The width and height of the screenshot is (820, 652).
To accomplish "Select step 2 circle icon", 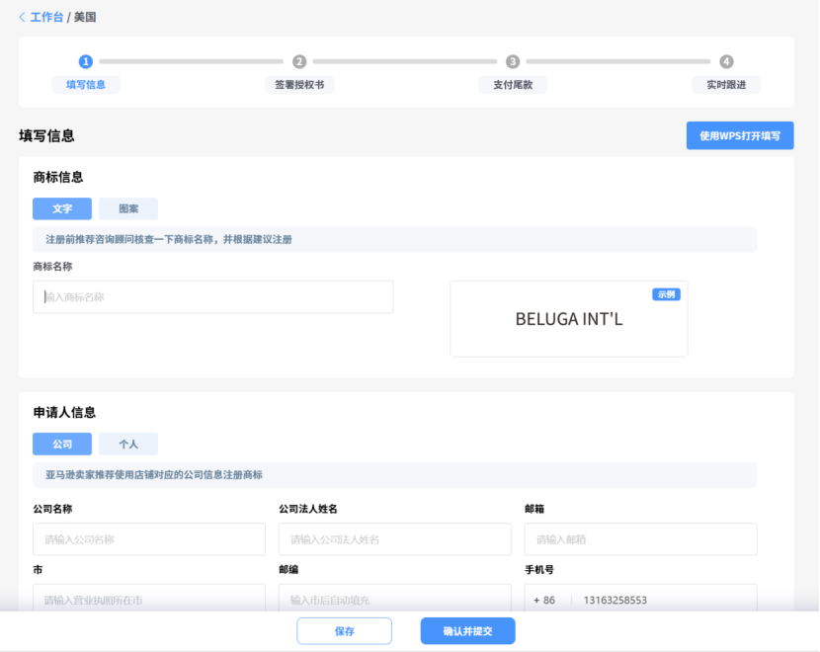I will pos(299,61).
